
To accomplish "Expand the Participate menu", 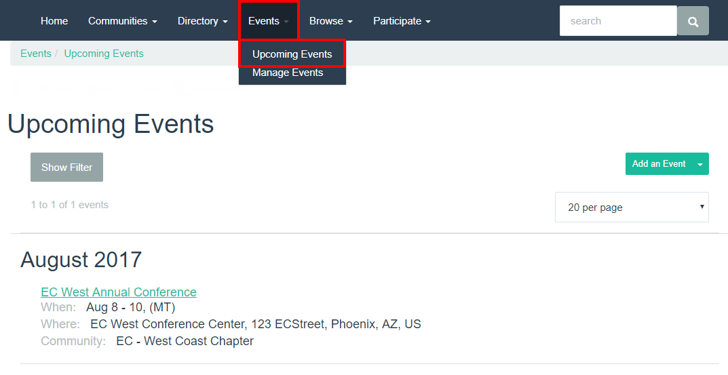I will pos(402,21).
